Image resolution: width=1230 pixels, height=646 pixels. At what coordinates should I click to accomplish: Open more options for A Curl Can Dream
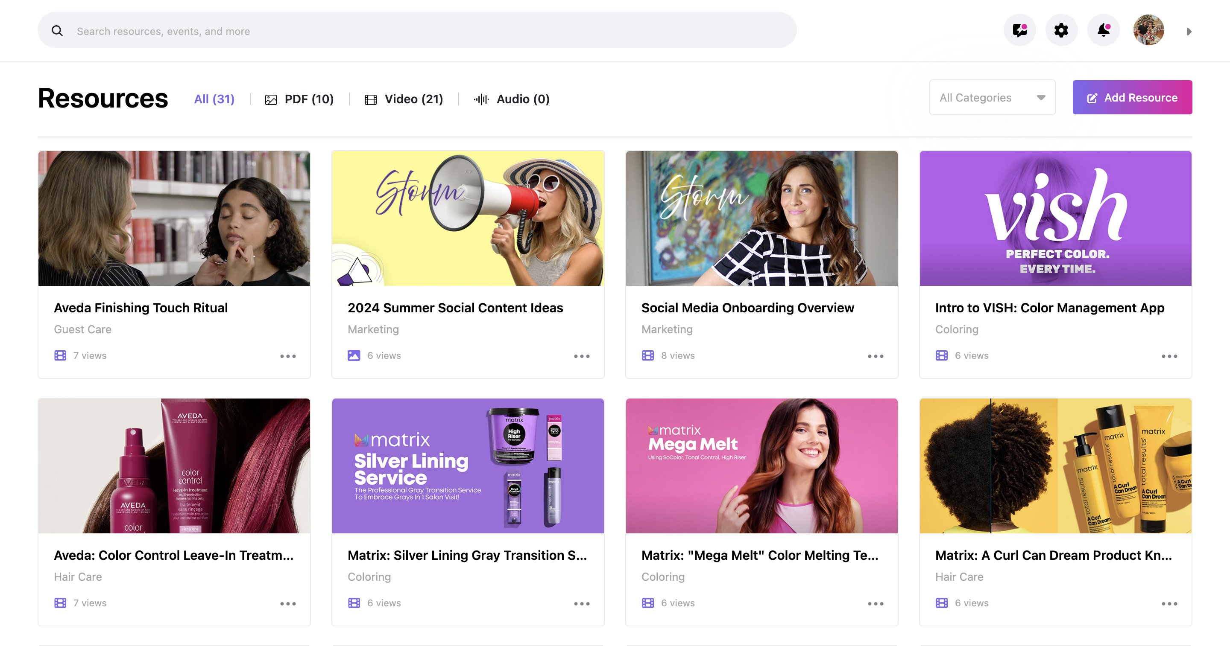pos(1169,604)
